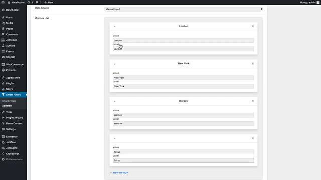Click the WooCommerce sidebar icon
321x180 pixels.
coord(3,64)
